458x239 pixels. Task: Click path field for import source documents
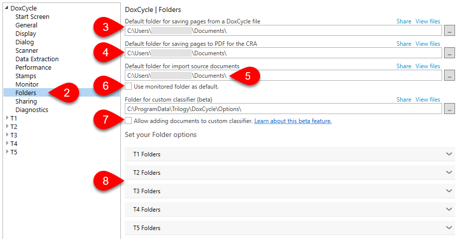tap(283, 75)
